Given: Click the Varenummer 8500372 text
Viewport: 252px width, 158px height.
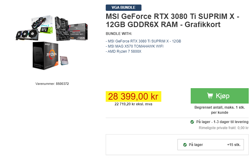Looking at the screenshot, I should (52, 84).
